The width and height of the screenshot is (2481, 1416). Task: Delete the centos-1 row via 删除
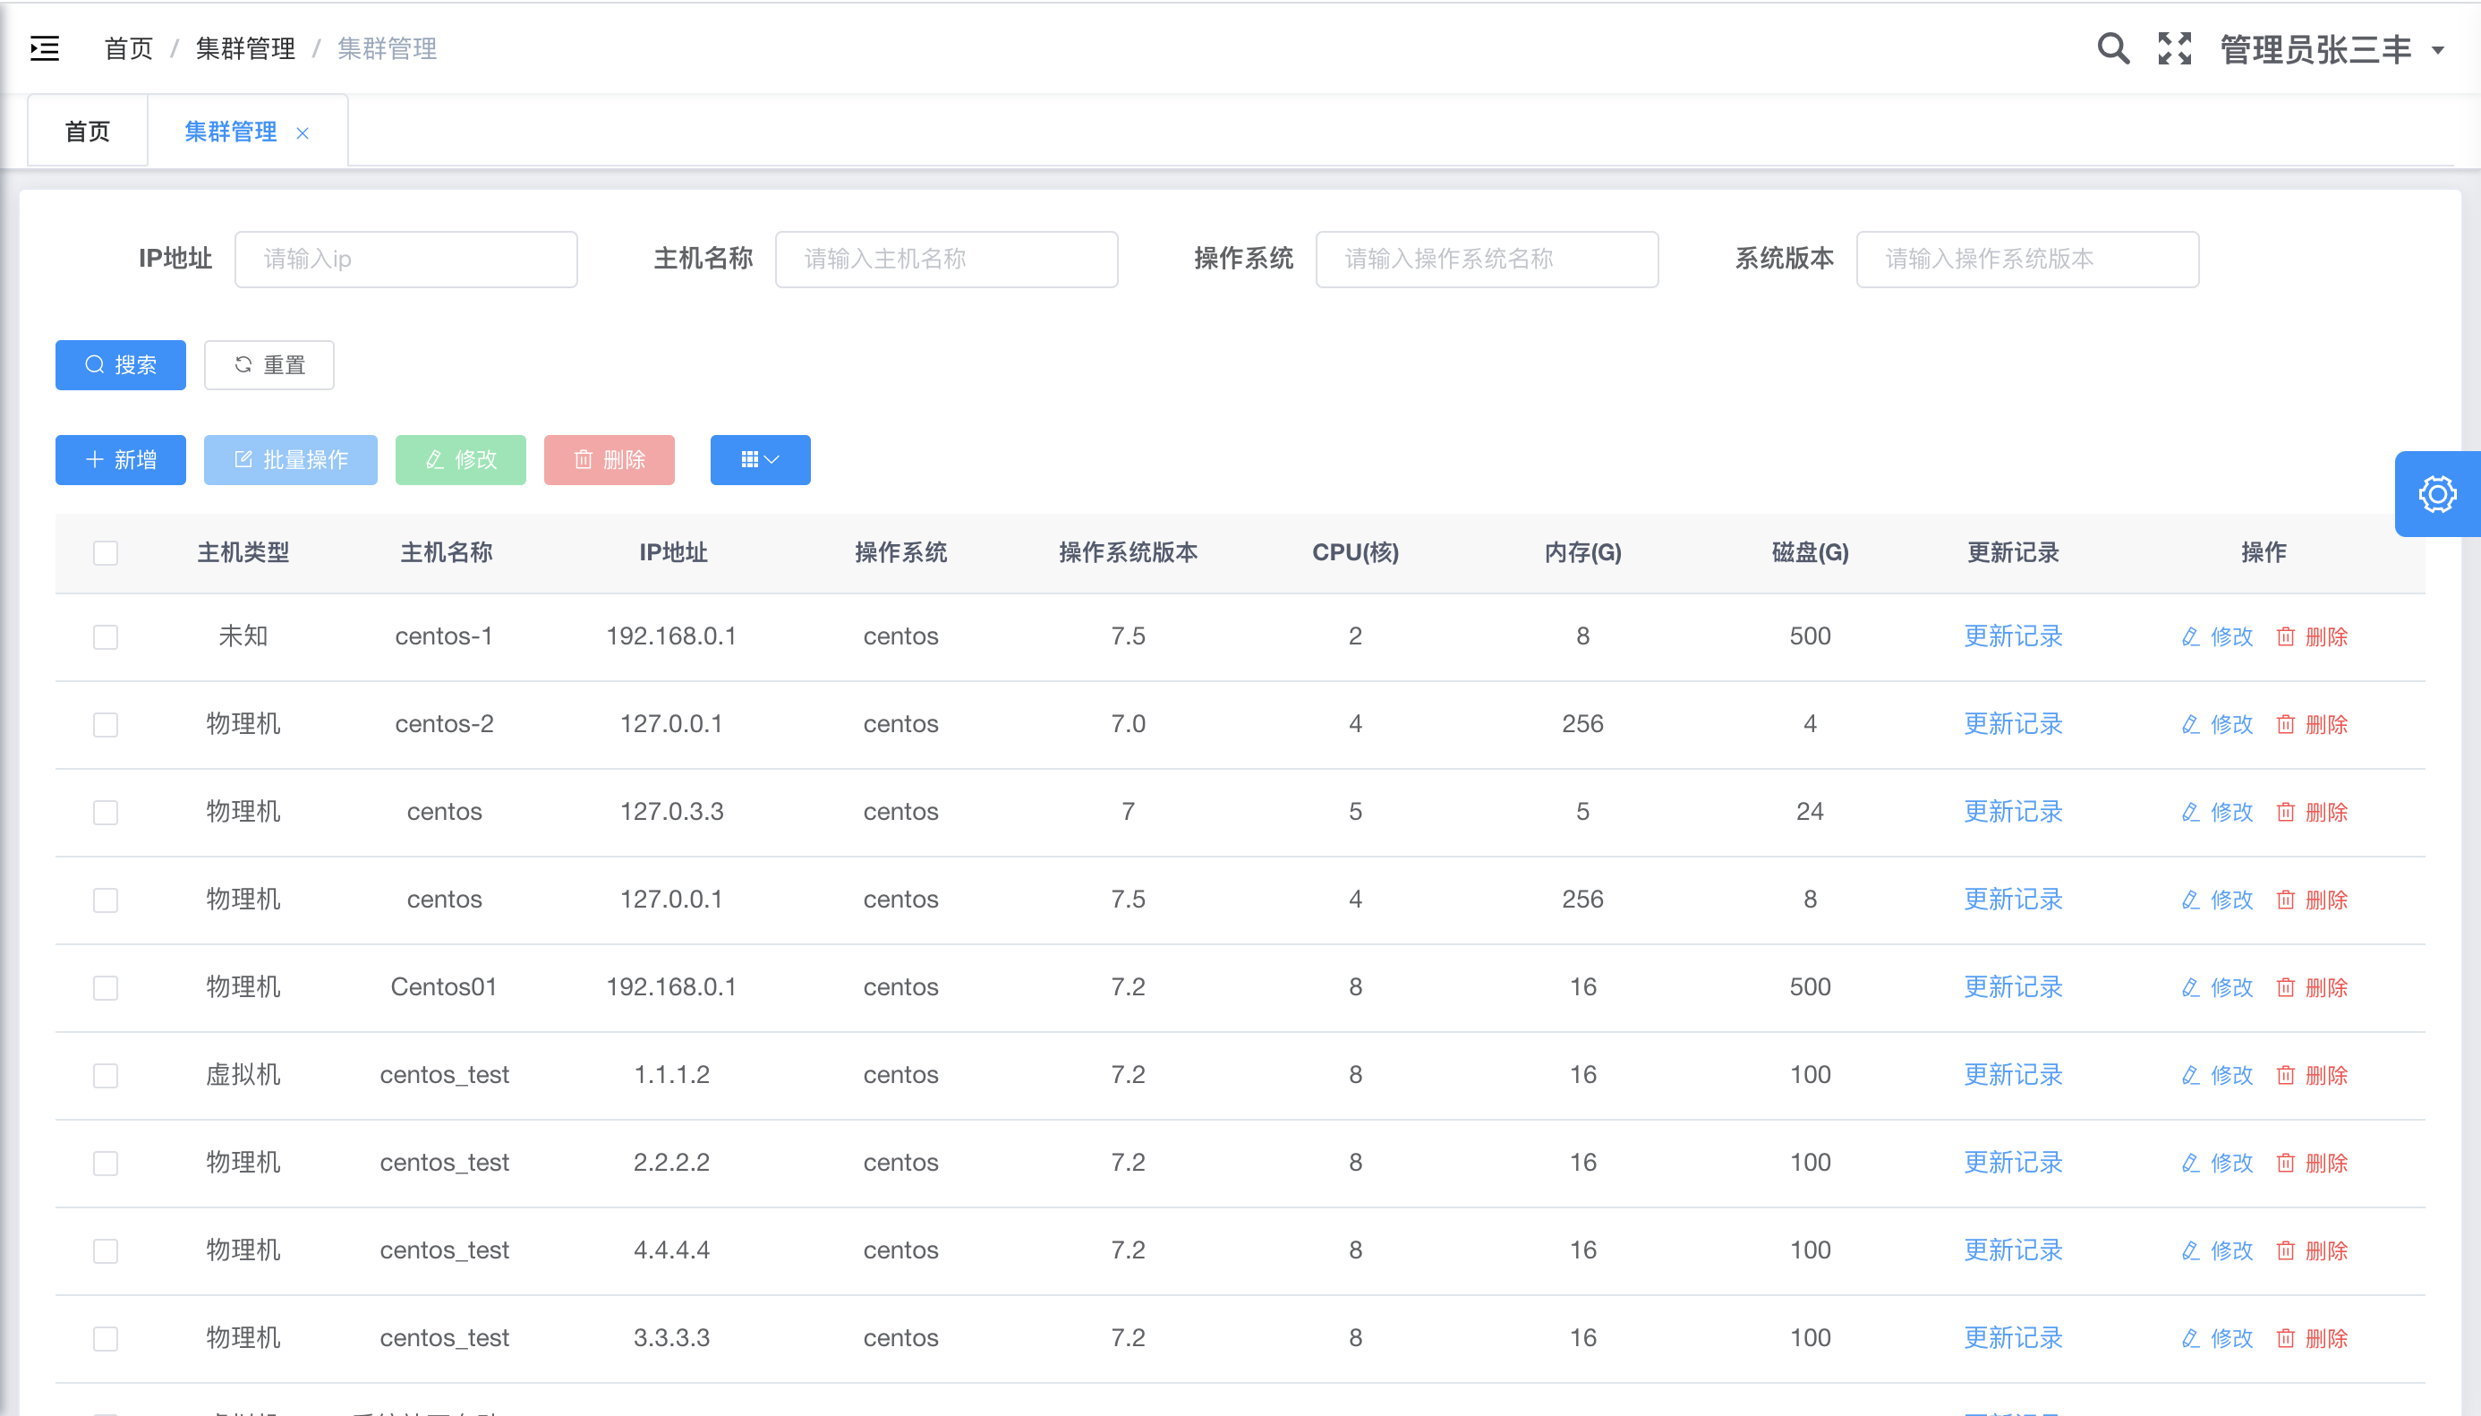pyautogui.click(x=2312, y=637)
